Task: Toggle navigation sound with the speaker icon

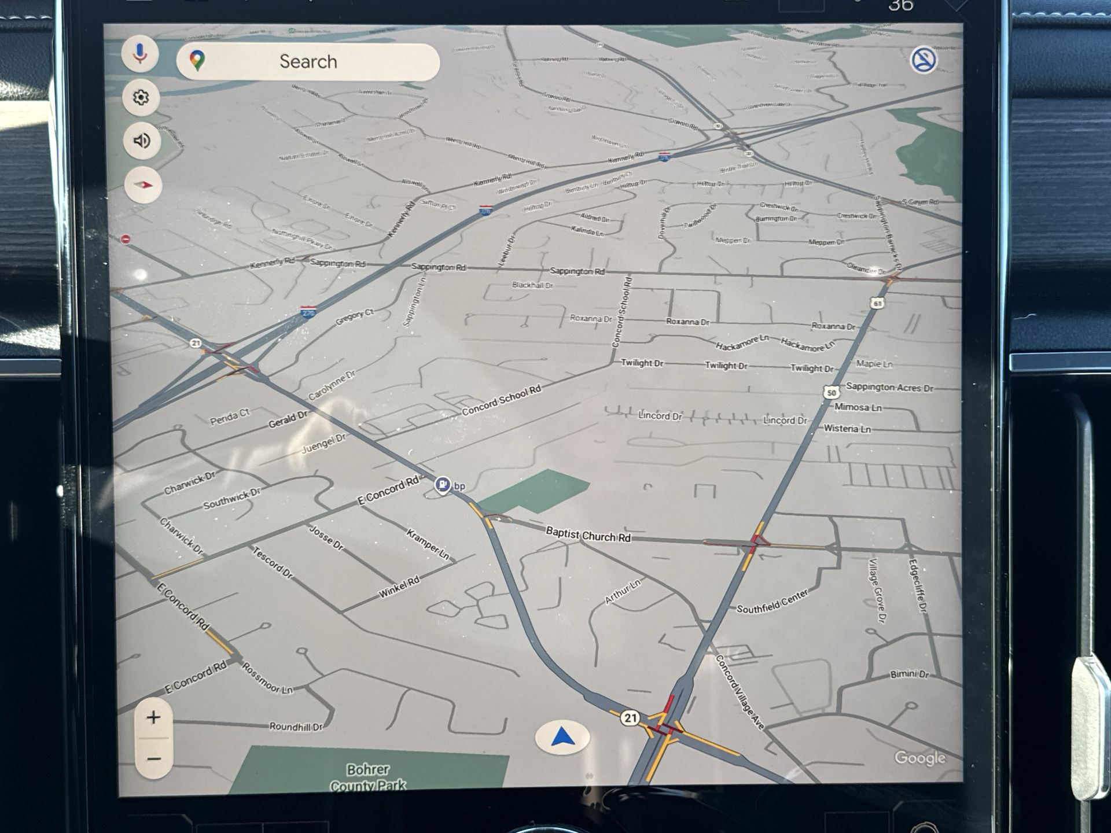Action: pyautogui.click(x=142, y=141)
